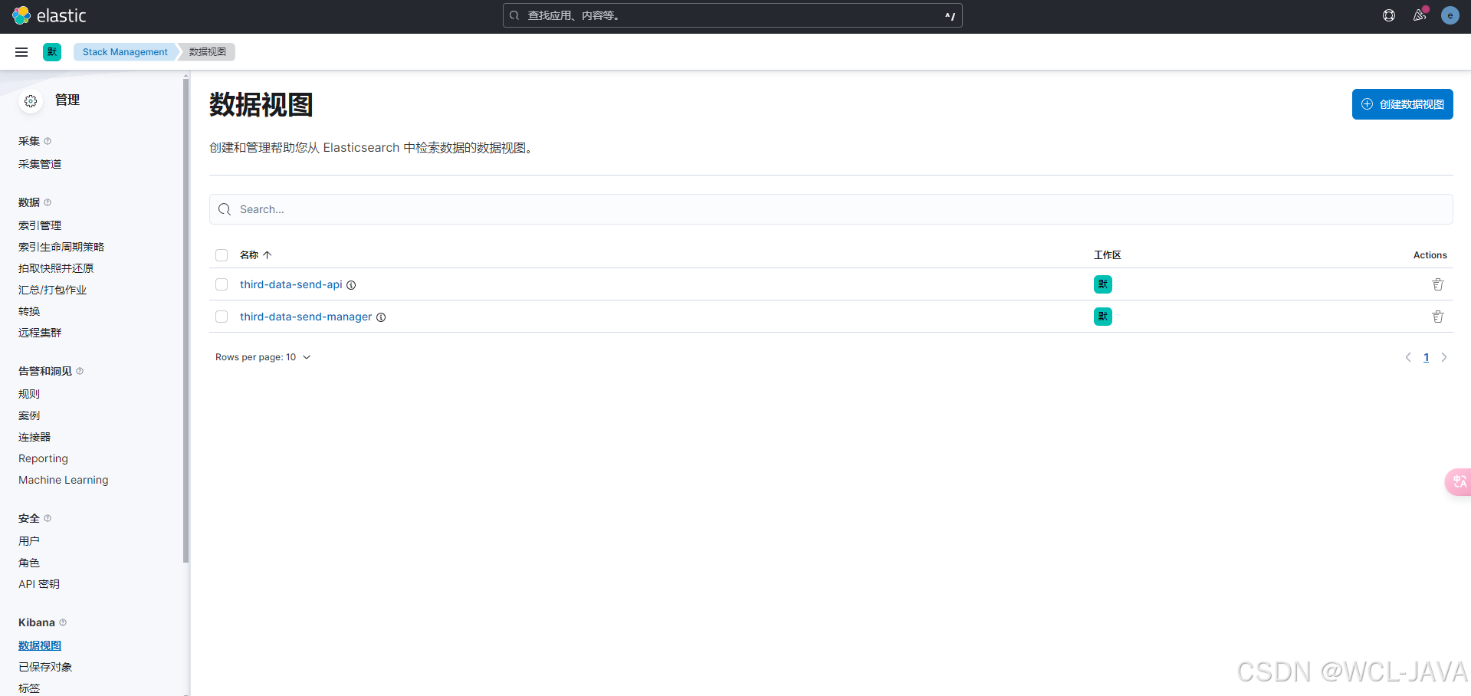This screenshot has height=696, width=1471.
Task: Go to previous page arrow
Action: 1408,357
